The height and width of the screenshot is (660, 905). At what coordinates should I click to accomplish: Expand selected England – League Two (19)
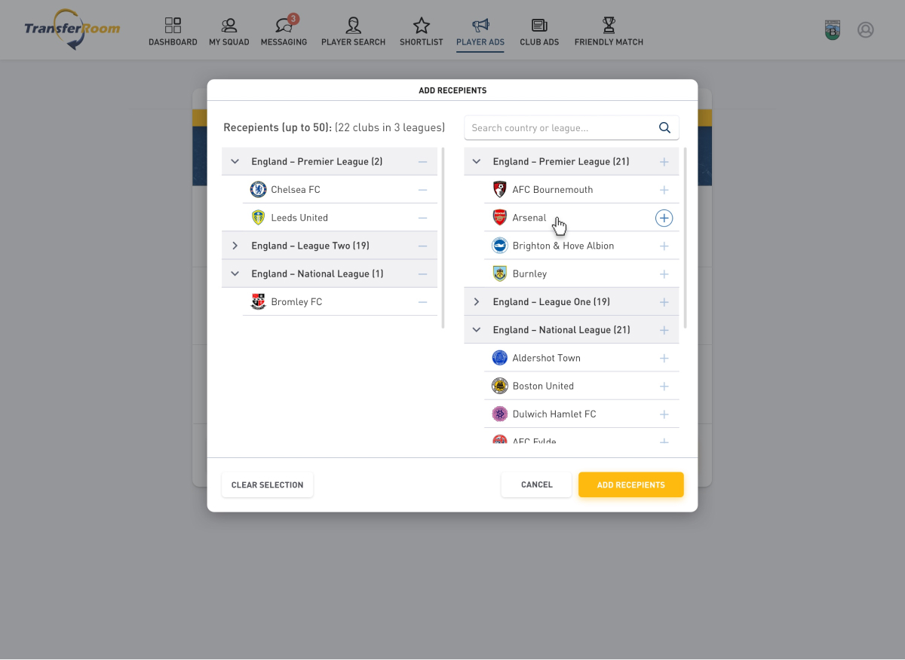235,246
